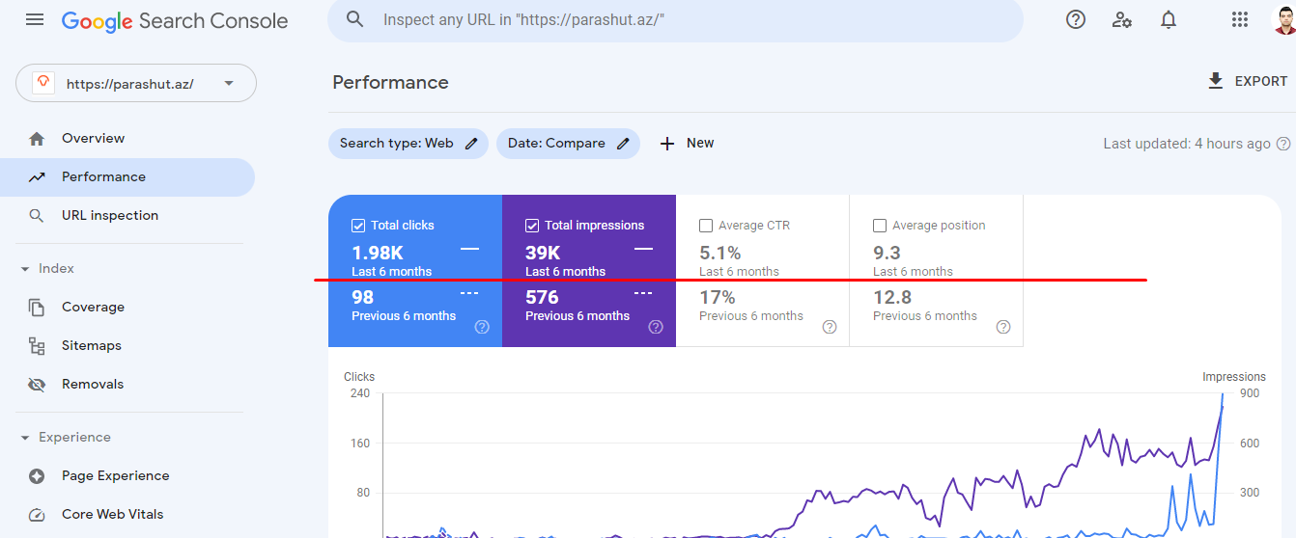Open the URL inspection page
Screen dimensions: 1296x538
tap(109, 216)
